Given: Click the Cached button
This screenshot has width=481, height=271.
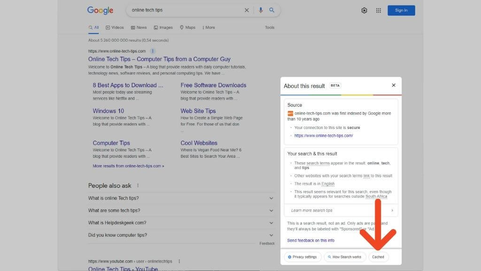Looking at the screenshot, I should click(378, 257).
